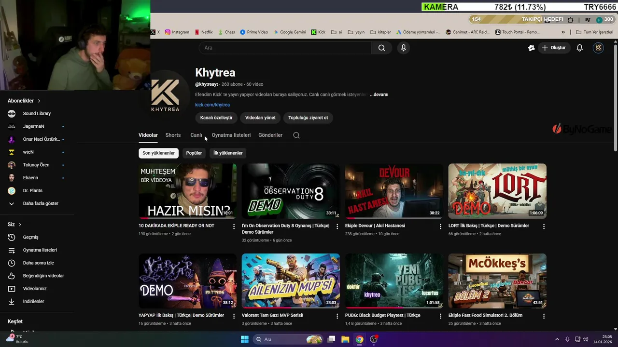
Task: Click Oluştur create button
Action: (x=553, y=48)
